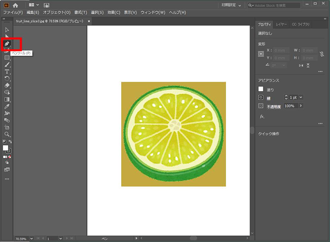330x242 pixels.
Task: Click the Home icon in top bar
Action: pos(15,5)
